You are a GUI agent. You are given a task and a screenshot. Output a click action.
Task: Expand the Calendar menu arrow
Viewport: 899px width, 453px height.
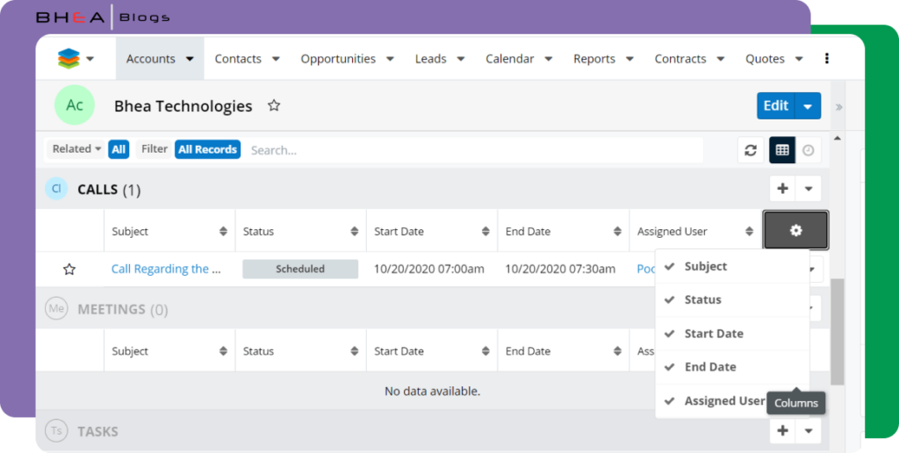click(548, 59)
